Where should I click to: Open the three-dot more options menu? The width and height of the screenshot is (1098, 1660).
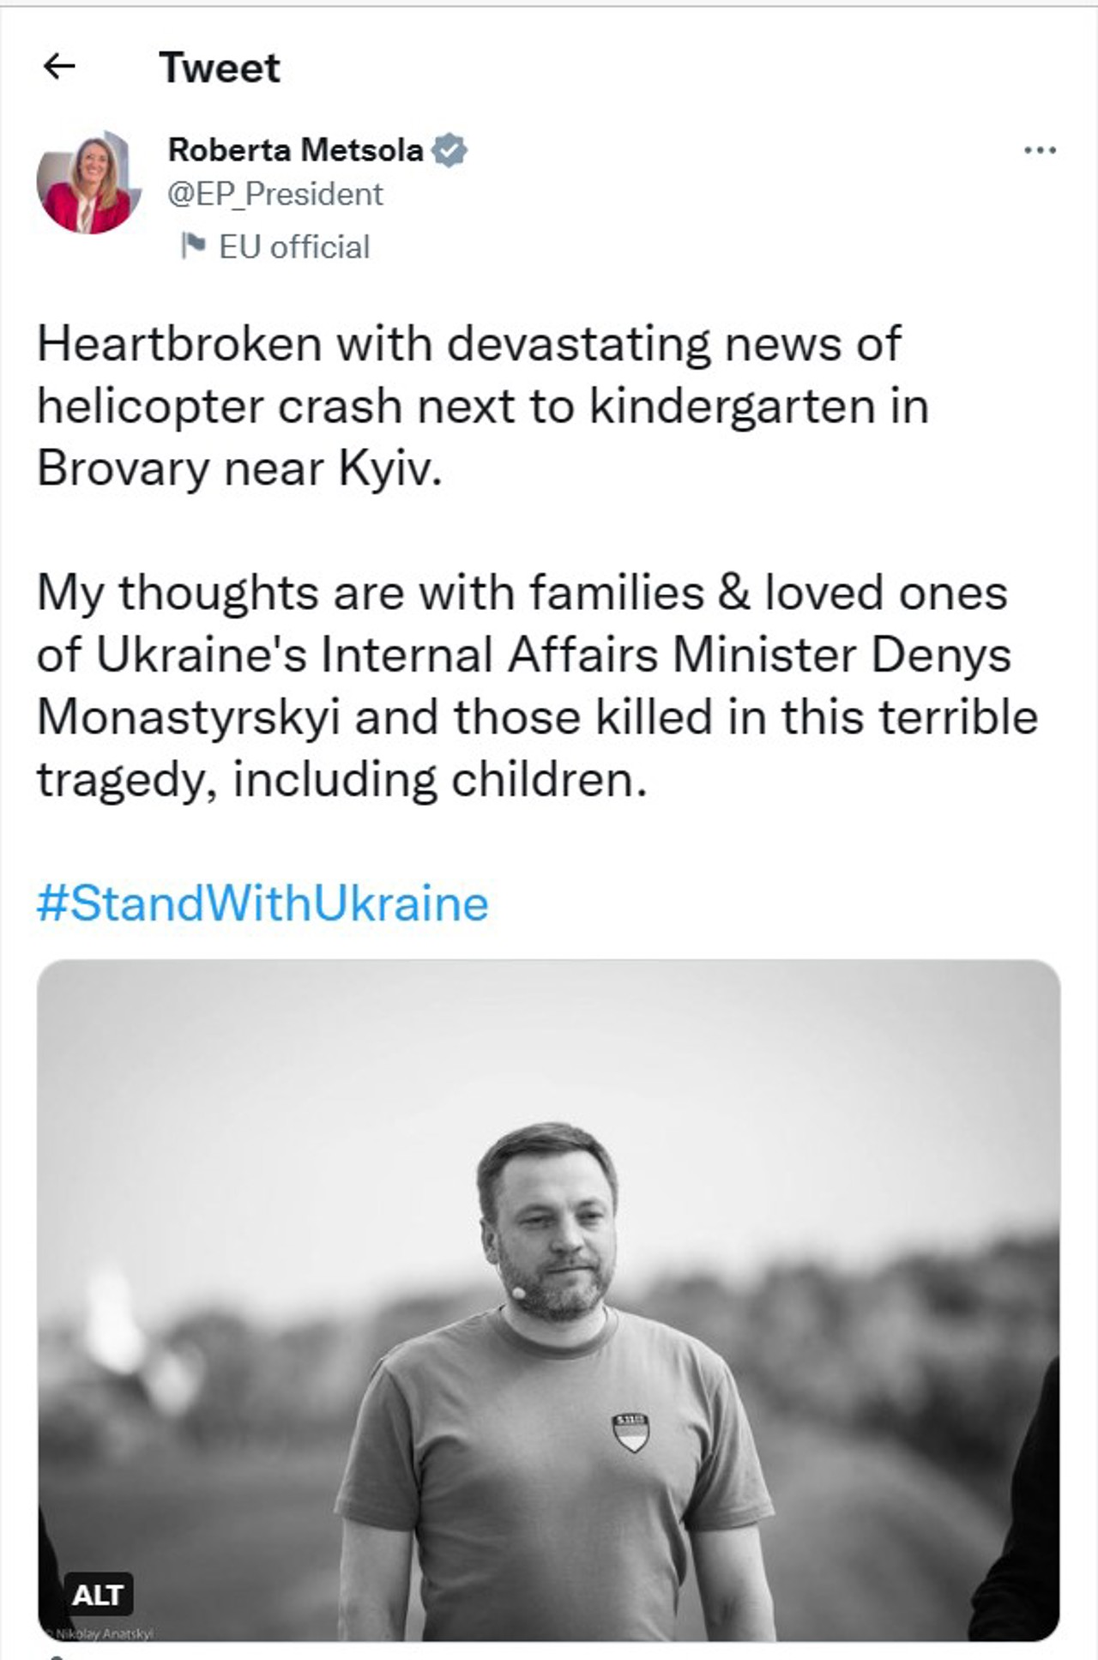pyautogui.click(x=1040, y=151)
